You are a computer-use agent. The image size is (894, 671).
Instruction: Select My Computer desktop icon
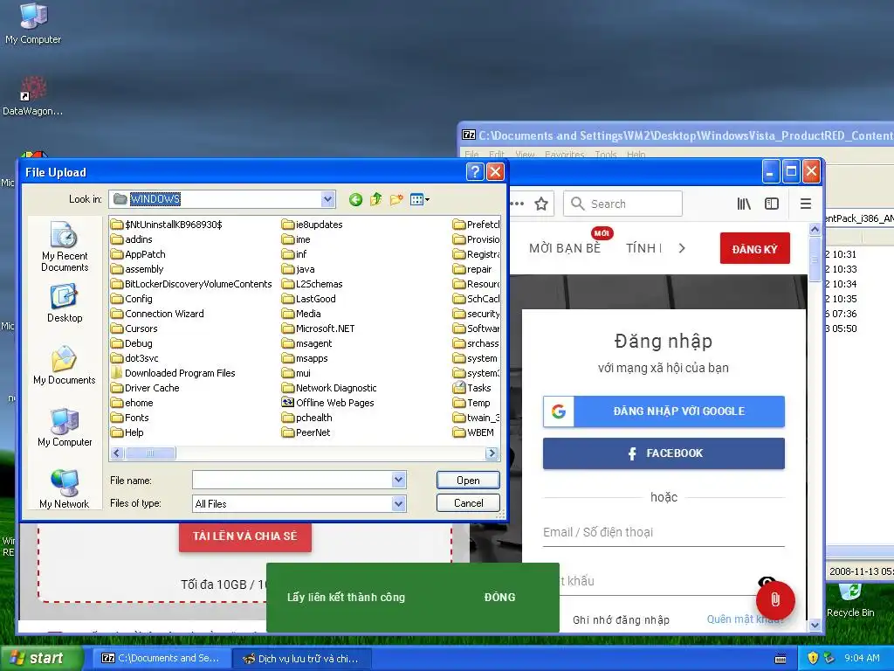(x=33, y=24)
